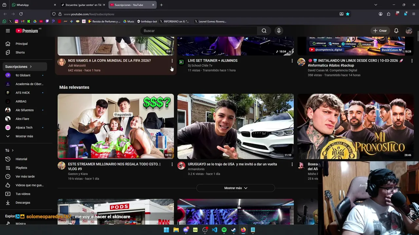Open options for ESTE STREAMER MILLONARIO video
This screenshot has width=419, height=235.
coord(172,164)
